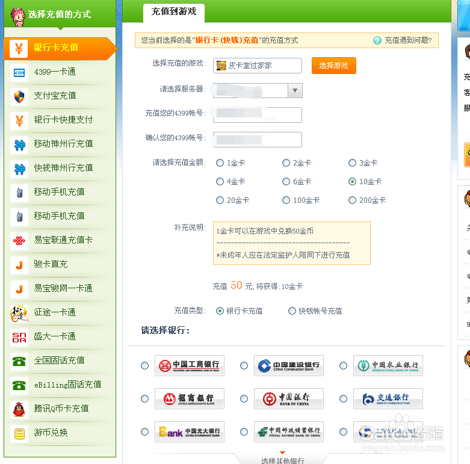
Task: Click the 确认您的4399帐号 input field
Action: (x=257, y=140)
